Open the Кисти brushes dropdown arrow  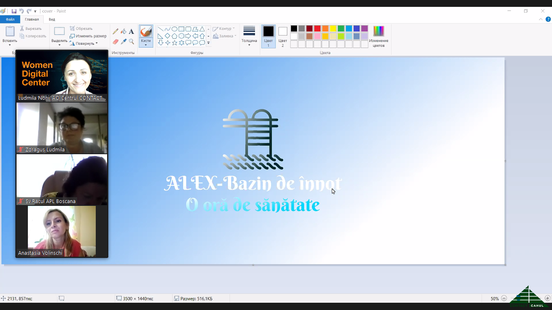(145, 44)
